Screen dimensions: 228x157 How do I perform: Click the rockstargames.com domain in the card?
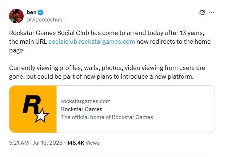coord(86,101)
